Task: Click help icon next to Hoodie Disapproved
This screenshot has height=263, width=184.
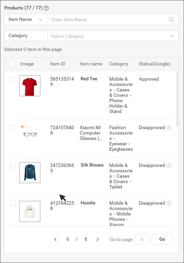Action: tap(169, 203)
